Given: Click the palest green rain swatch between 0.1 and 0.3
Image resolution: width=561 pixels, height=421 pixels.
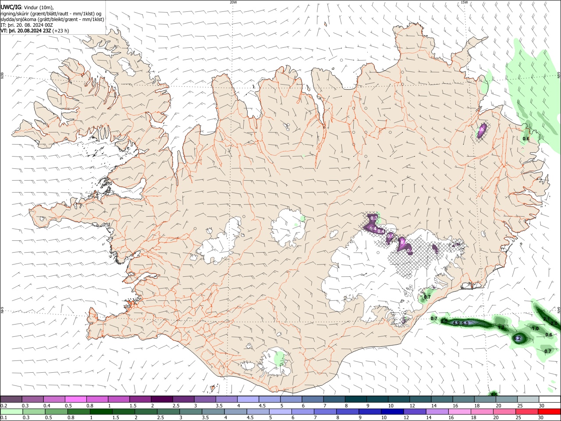Looking at the screenshot, I should click(11, 411).
